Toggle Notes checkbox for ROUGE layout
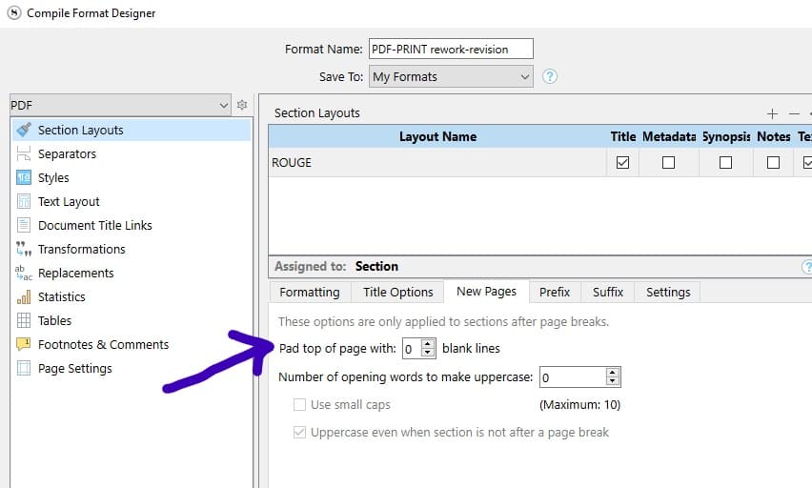The width and height of the screenshot is (812, 488). 773,163
